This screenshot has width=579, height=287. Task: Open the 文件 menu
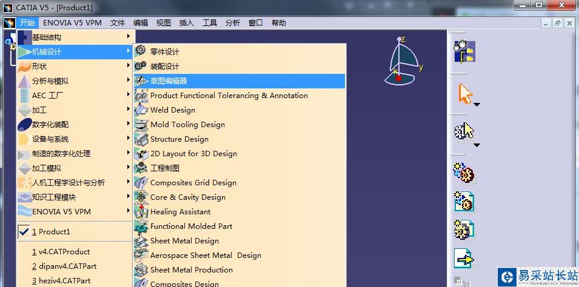(118, 23)
